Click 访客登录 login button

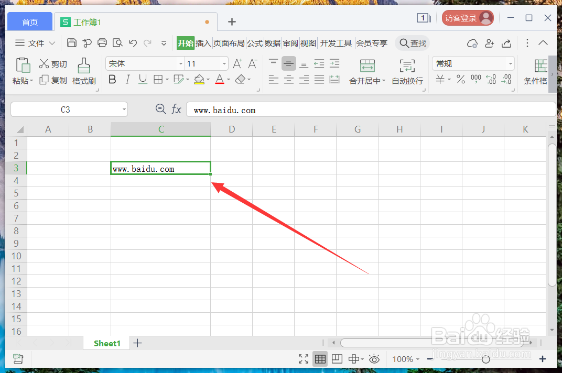click(468, 18)
